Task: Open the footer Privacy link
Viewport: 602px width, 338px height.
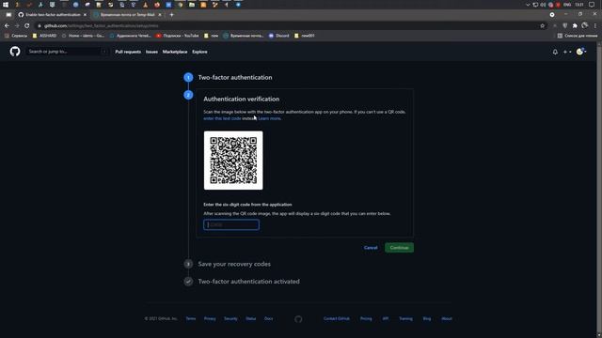Action: [210, 318]
